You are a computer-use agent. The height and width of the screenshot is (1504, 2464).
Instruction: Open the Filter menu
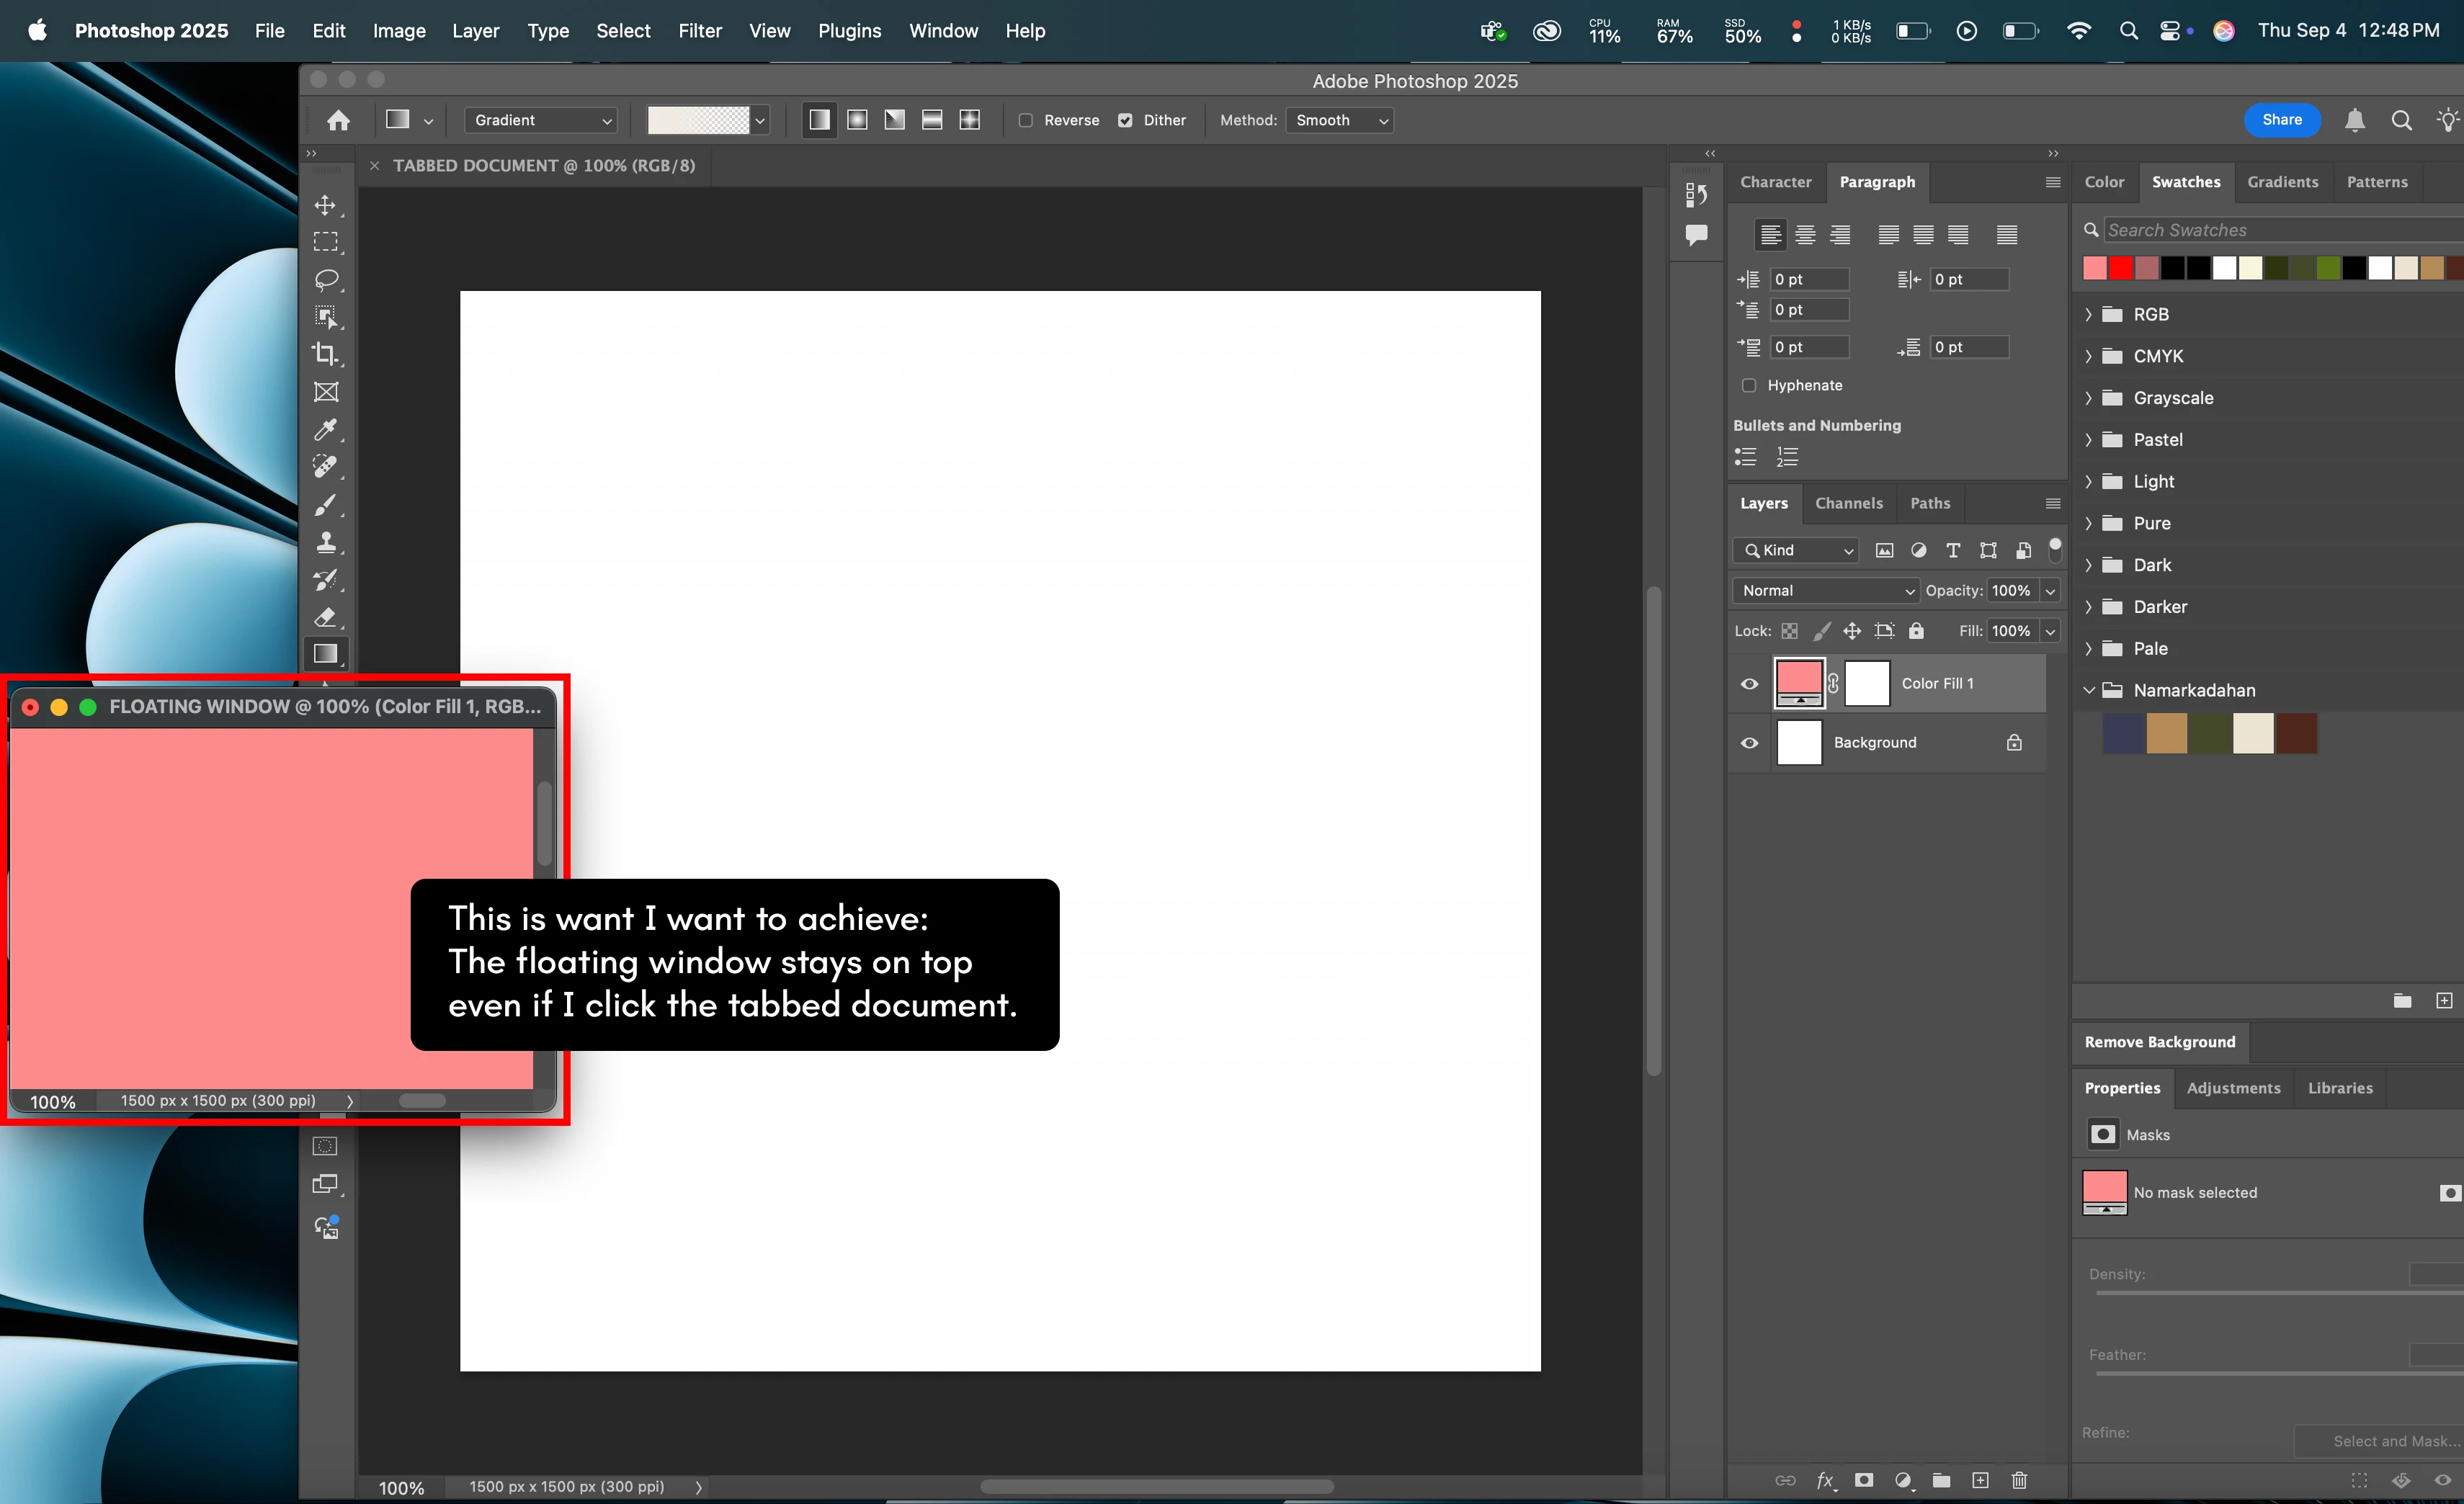[x=699, y=31]
